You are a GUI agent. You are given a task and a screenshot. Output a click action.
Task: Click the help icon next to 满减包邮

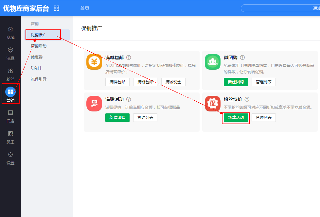(x=129, y=58)
